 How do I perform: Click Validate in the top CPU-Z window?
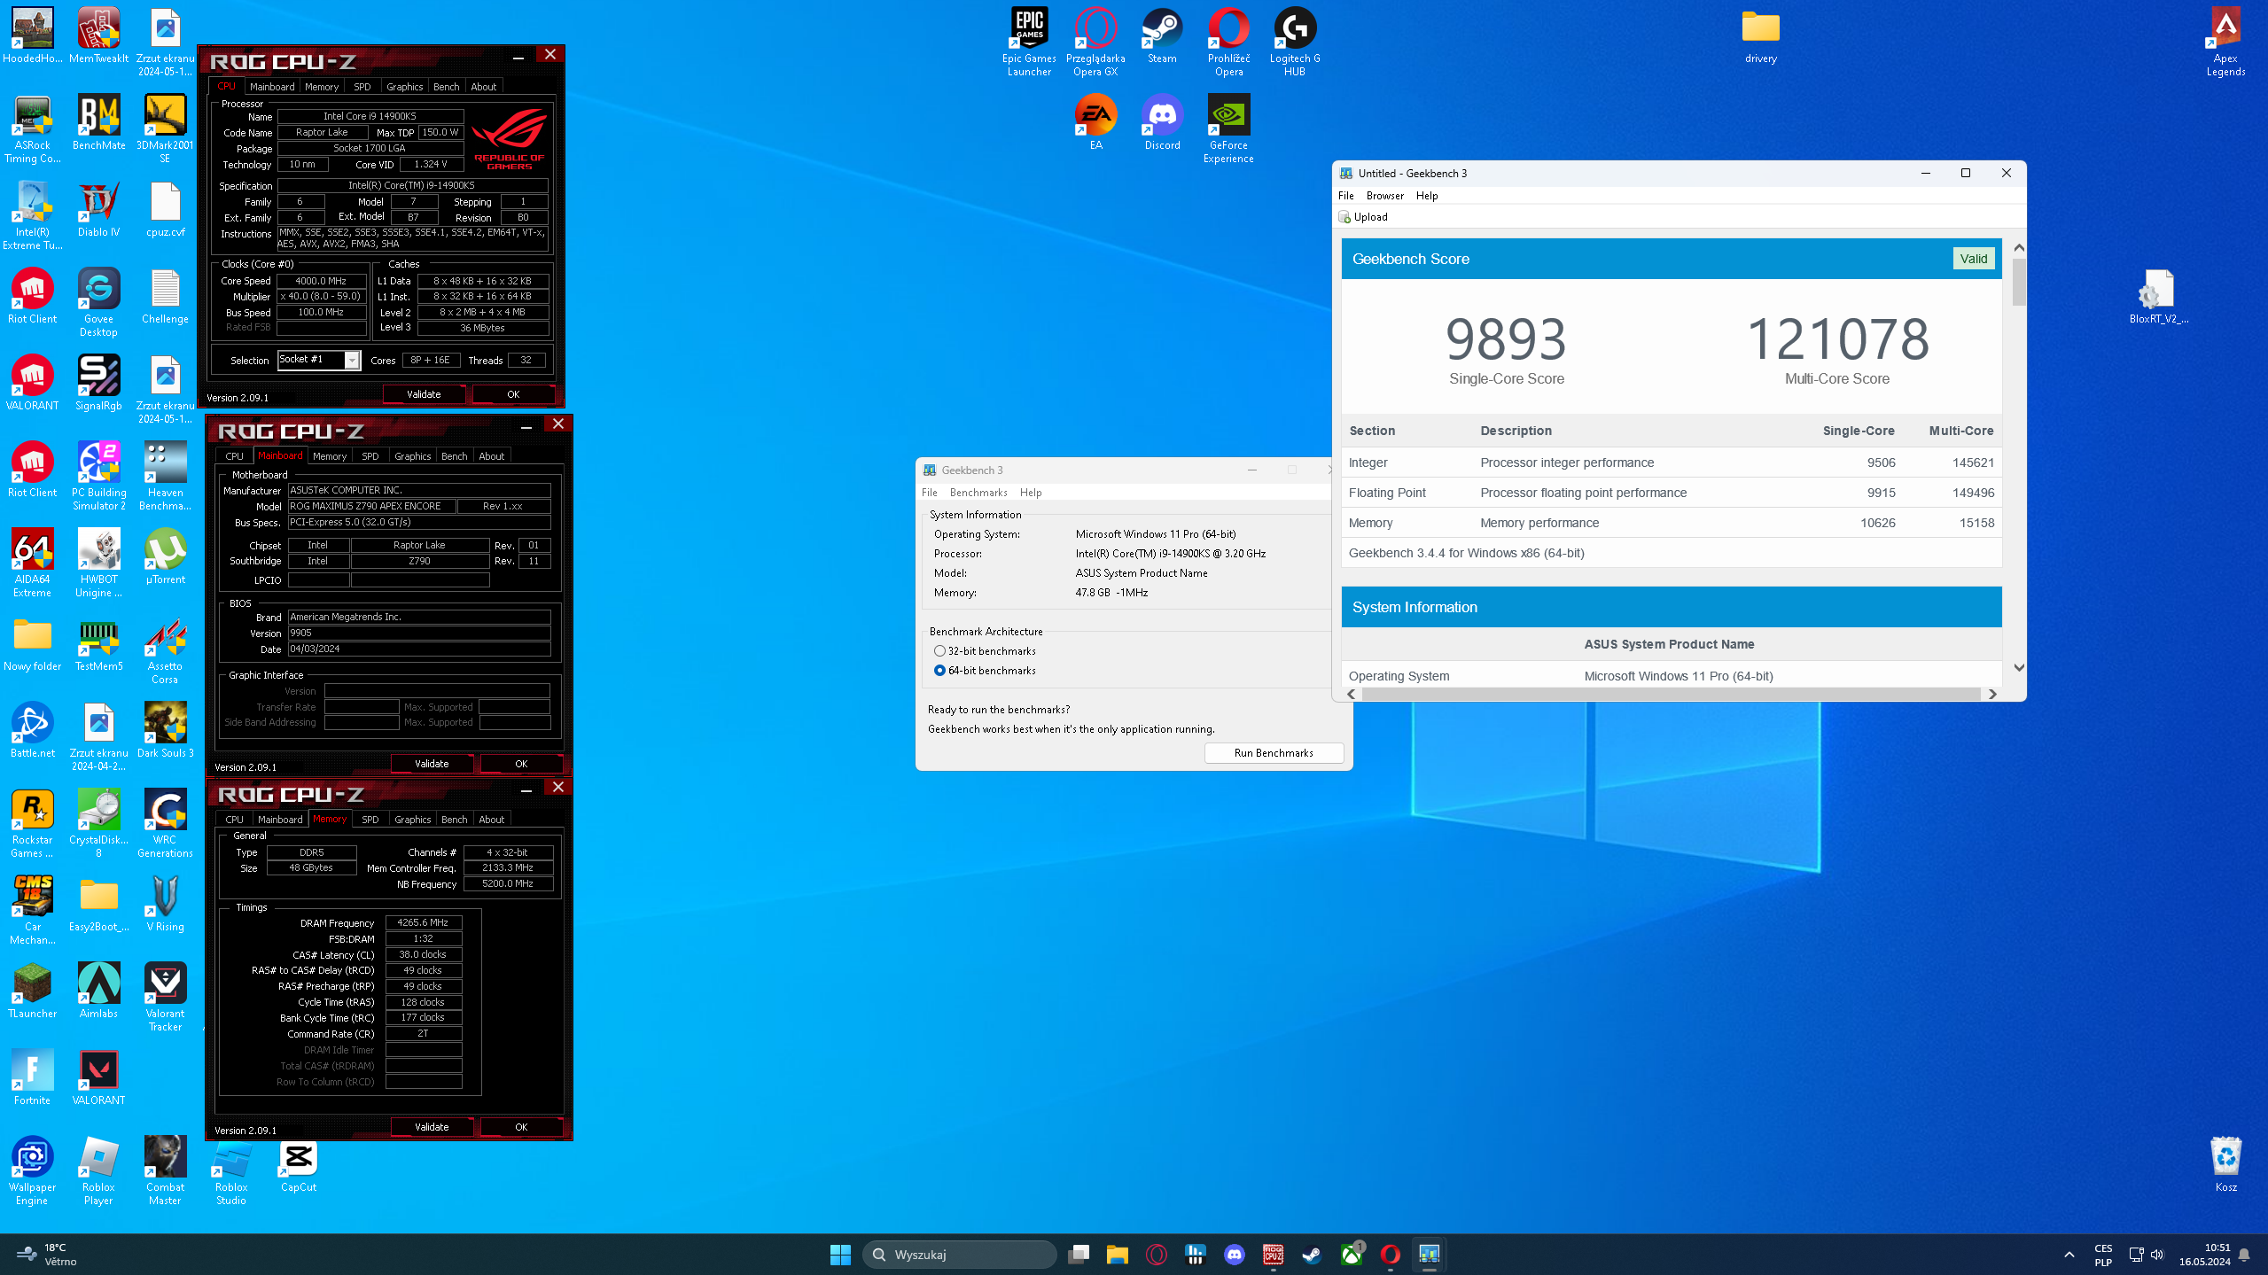click(424, 394)
